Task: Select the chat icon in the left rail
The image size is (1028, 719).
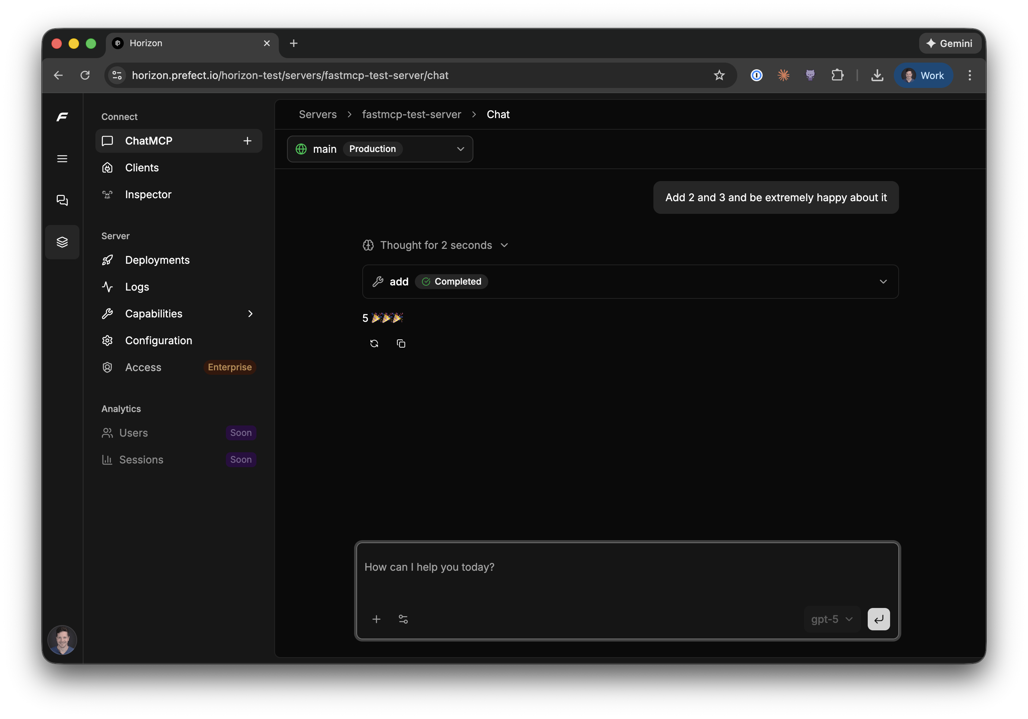Action: 62,200
